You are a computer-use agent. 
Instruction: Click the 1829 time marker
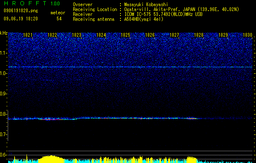click(223, 35)
